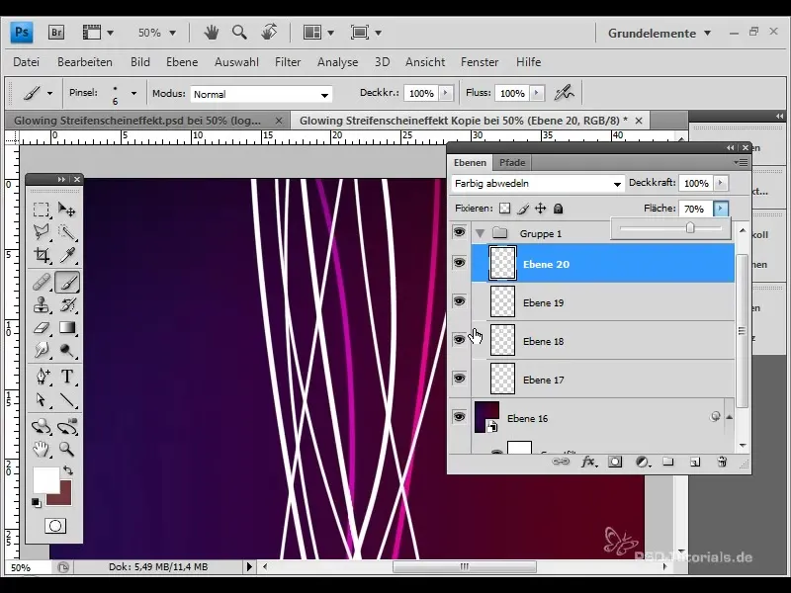
Task: Select the Move tool
Action: [66, 209]
